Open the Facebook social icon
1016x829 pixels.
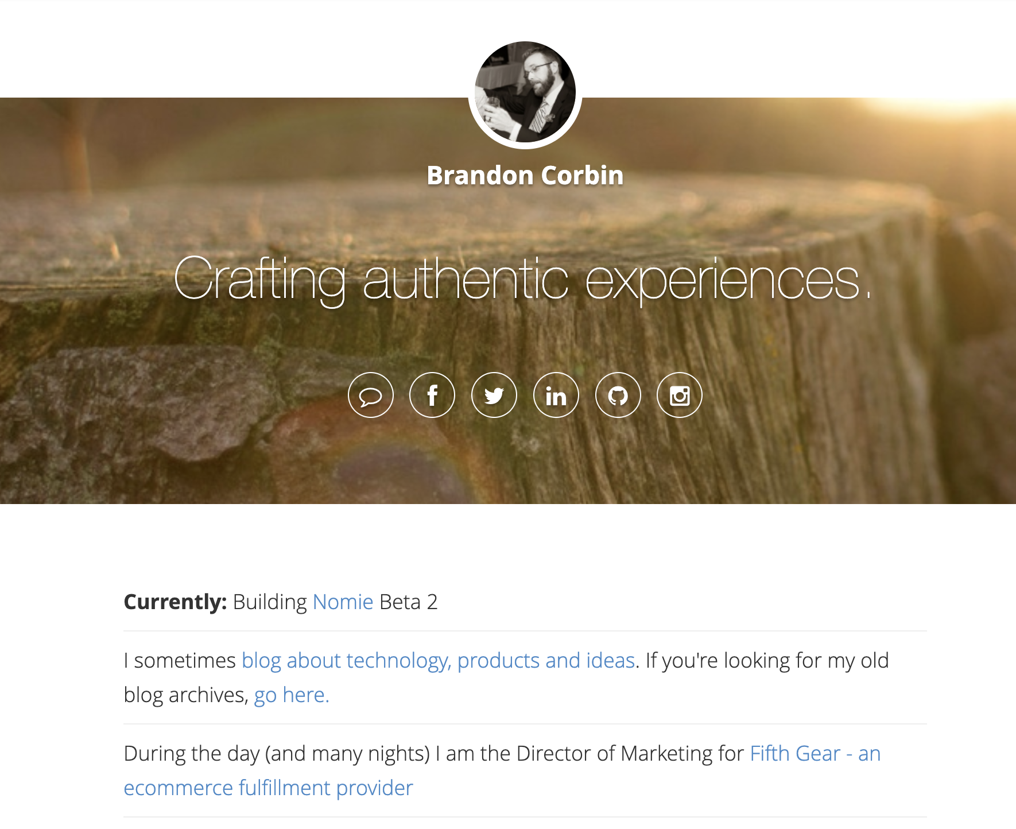coord(432,396)
